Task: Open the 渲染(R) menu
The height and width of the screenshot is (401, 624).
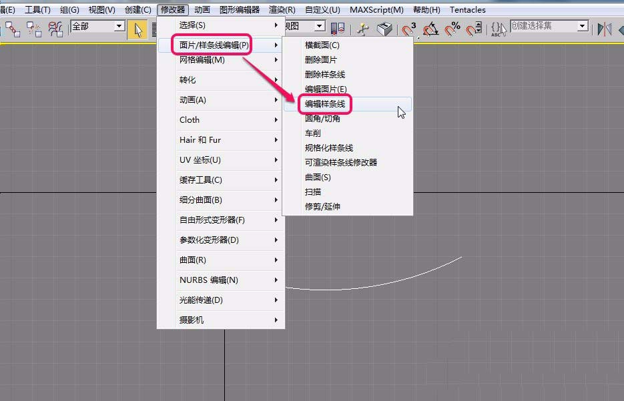Action: click(282, 9)
